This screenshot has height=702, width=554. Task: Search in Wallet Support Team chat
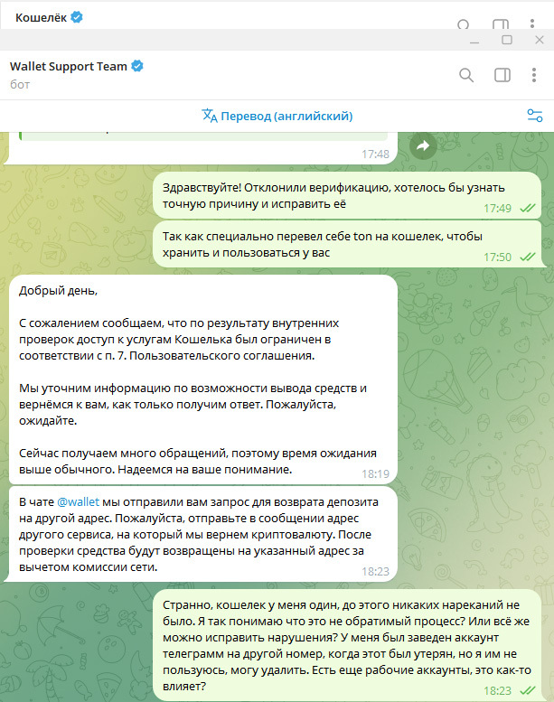click(x=466, y=75)
